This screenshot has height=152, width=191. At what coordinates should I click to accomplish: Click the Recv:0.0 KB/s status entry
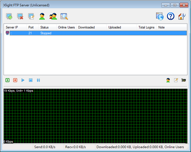pyautogui.click(x=76, y=147)
